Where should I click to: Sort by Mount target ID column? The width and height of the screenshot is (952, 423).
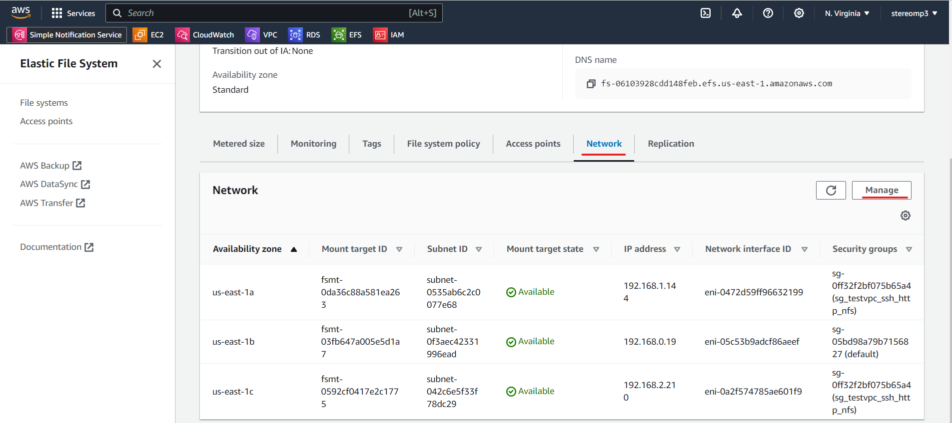pyautogui.click(x=399, y=249)
